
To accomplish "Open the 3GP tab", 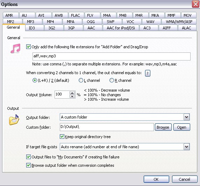I will (x=73, y=28).
